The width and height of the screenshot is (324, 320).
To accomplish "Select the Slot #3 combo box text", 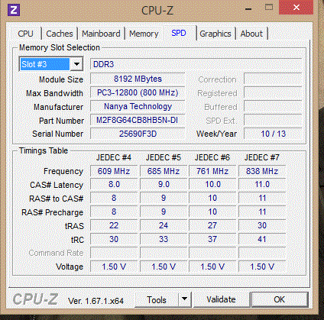I will pos(44,64).
